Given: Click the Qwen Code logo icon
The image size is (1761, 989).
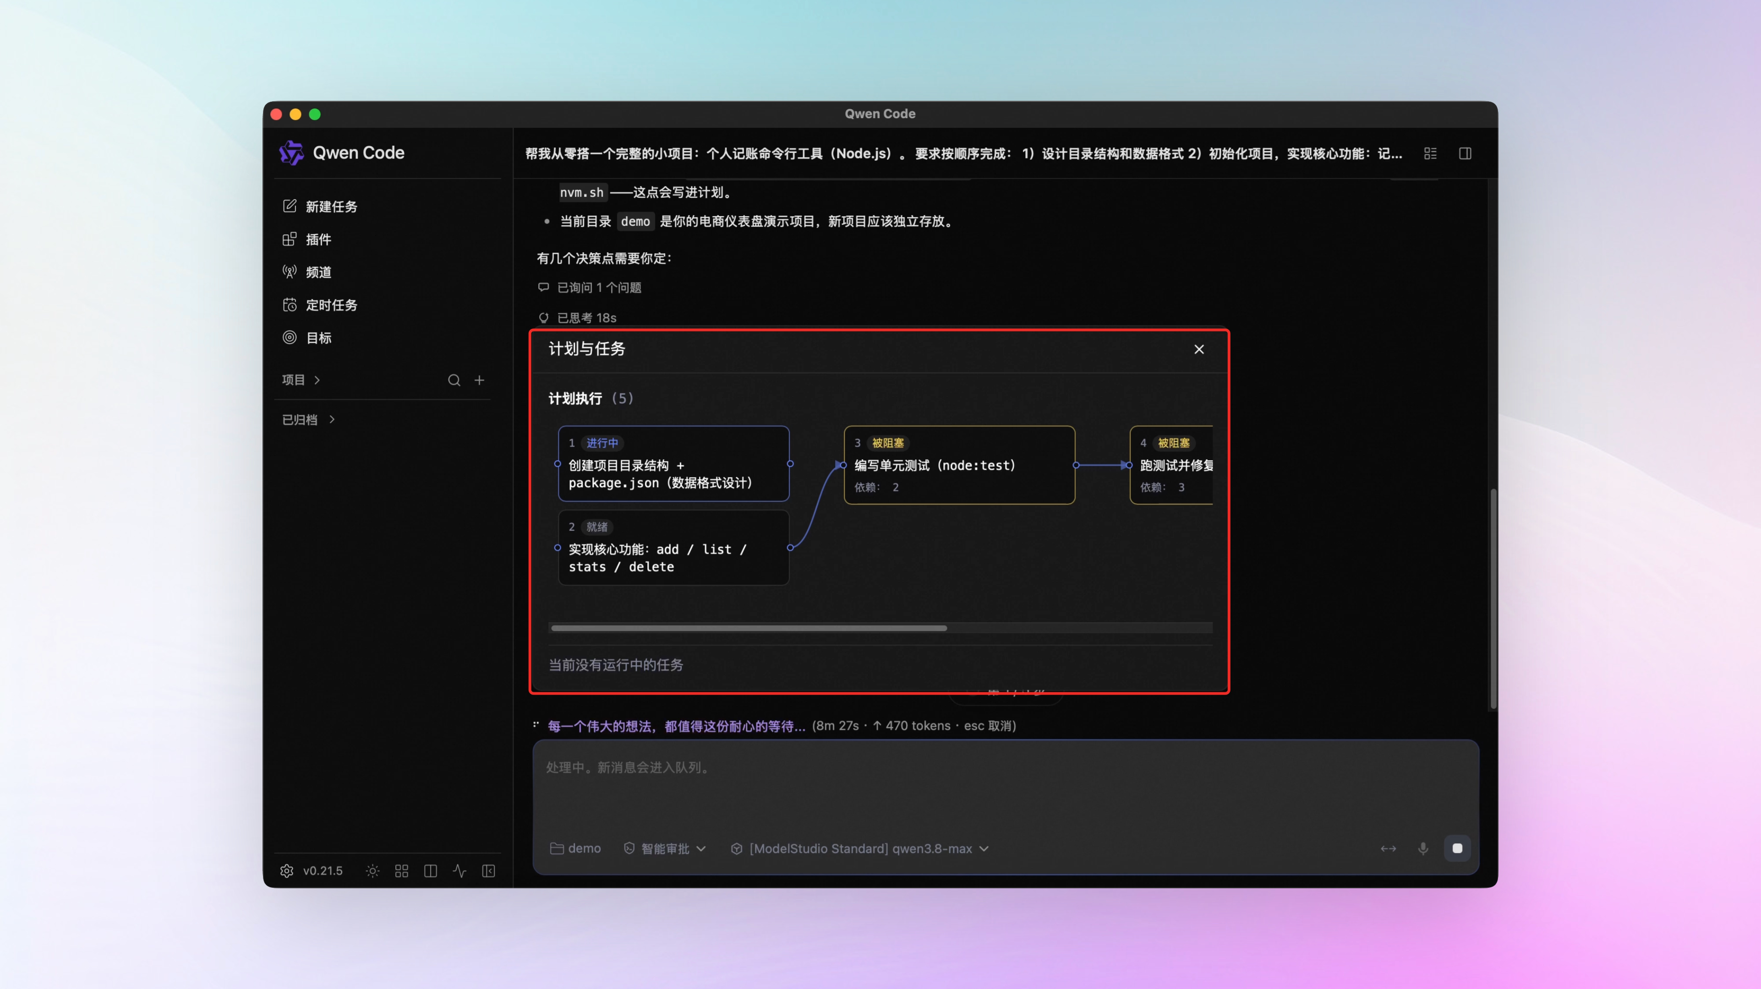Looking at the screenshot, I should [291, 153].
